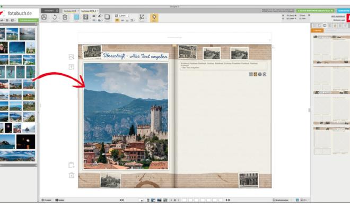Click the Seiten button in bottom bar
The image size is (350, 207).
coord(59,200)
